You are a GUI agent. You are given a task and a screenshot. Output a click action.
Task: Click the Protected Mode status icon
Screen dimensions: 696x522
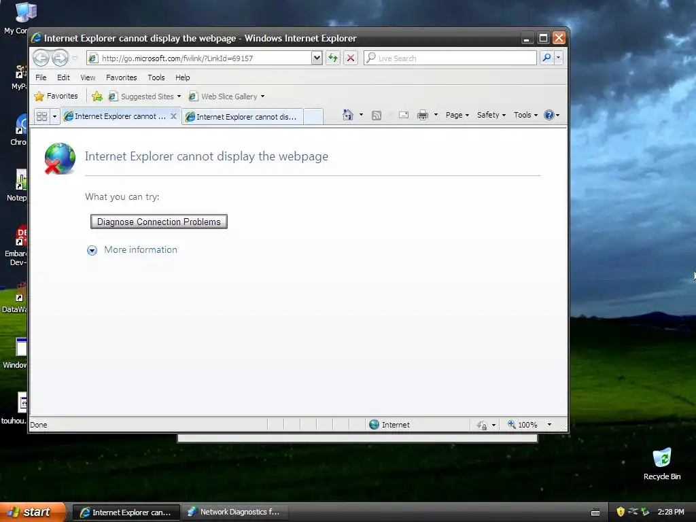[482, 425]
